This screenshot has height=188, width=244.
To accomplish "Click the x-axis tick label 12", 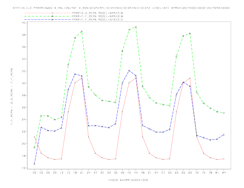I will pos(62,173).
